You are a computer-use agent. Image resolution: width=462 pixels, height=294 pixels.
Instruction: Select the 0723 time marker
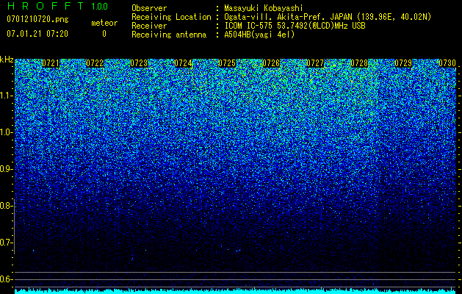[139, 63]
